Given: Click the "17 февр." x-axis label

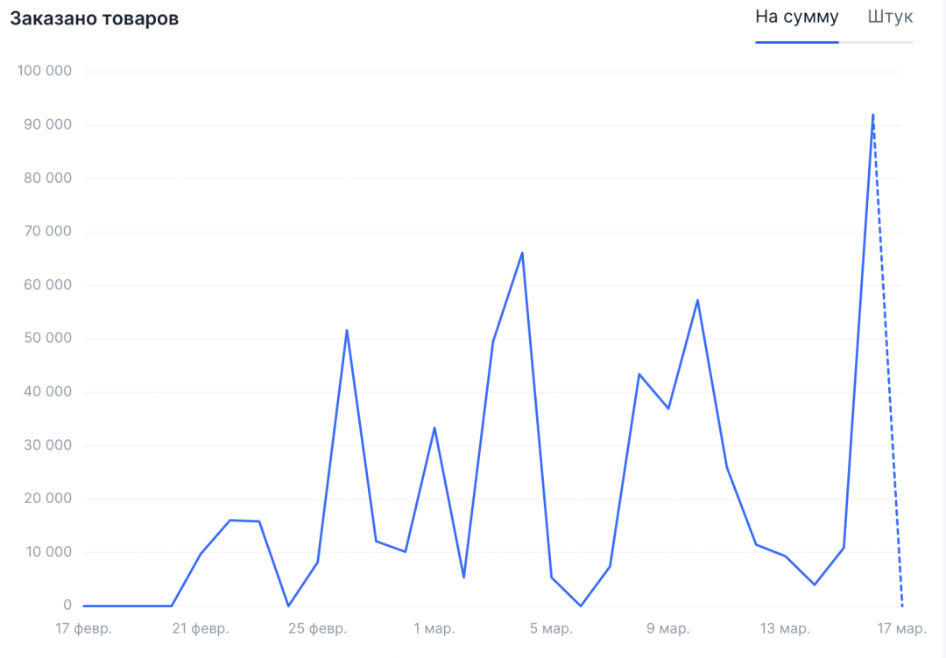Looking at the screenshot, I should 84,629.
